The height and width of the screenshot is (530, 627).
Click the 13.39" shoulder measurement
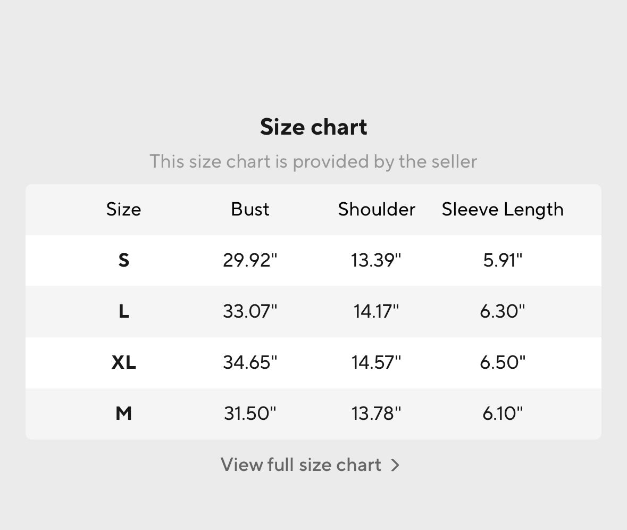point(376,260)
